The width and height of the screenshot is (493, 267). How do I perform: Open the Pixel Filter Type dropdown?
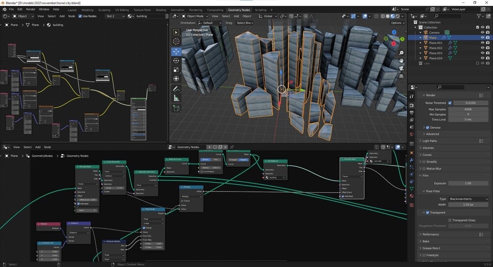tap(468, 199)
